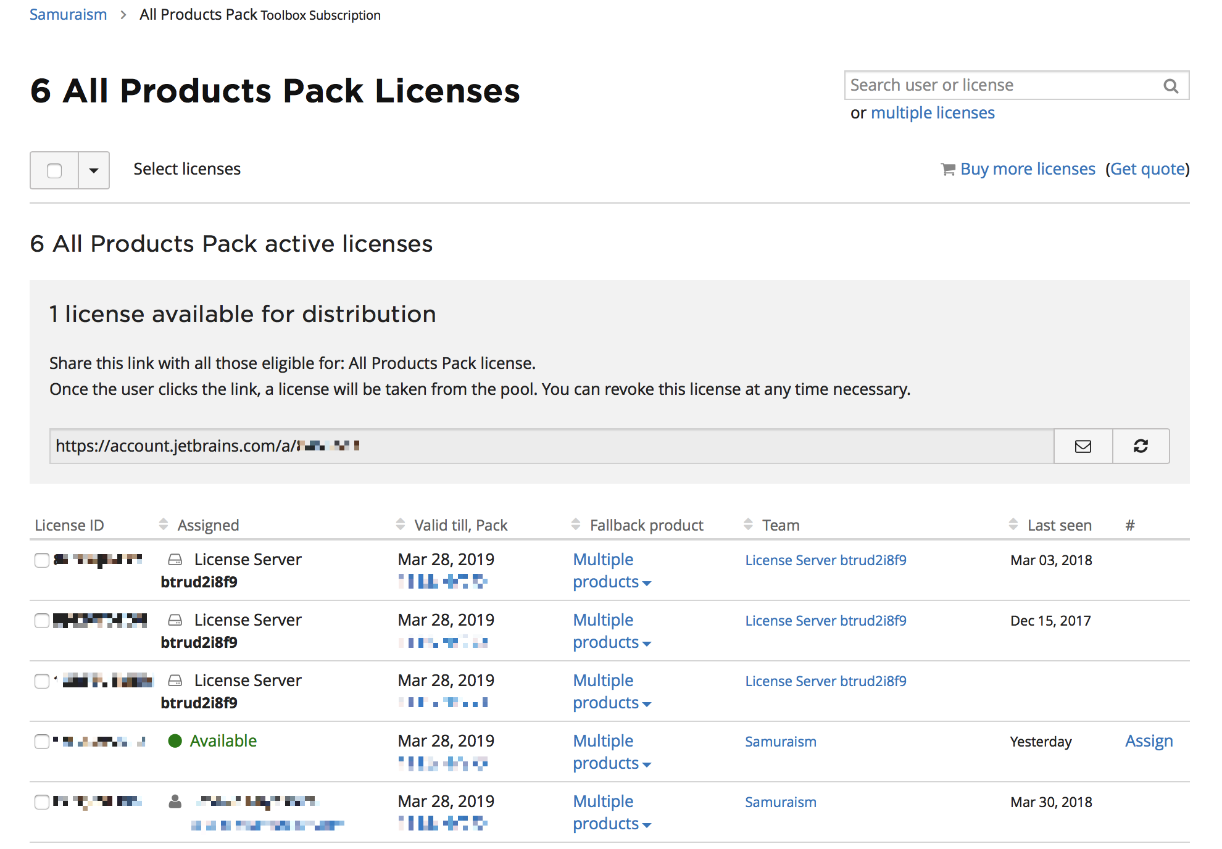The image size is (1222, 849).
Task: Click license server icon in Mar 03, 2018 row
Action: coord(175,560)
